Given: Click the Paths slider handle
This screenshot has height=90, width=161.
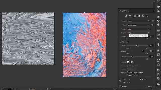Looking at the screenshot, I should pos(137,45).
